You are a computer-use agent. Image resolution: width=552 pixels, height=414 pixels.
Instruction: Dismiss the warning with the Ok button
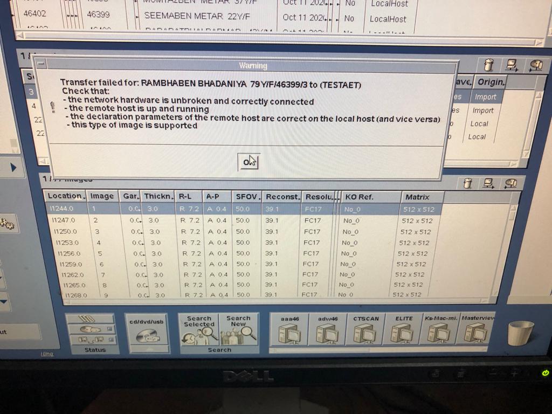pyautogui.click(x=249, y=161)
